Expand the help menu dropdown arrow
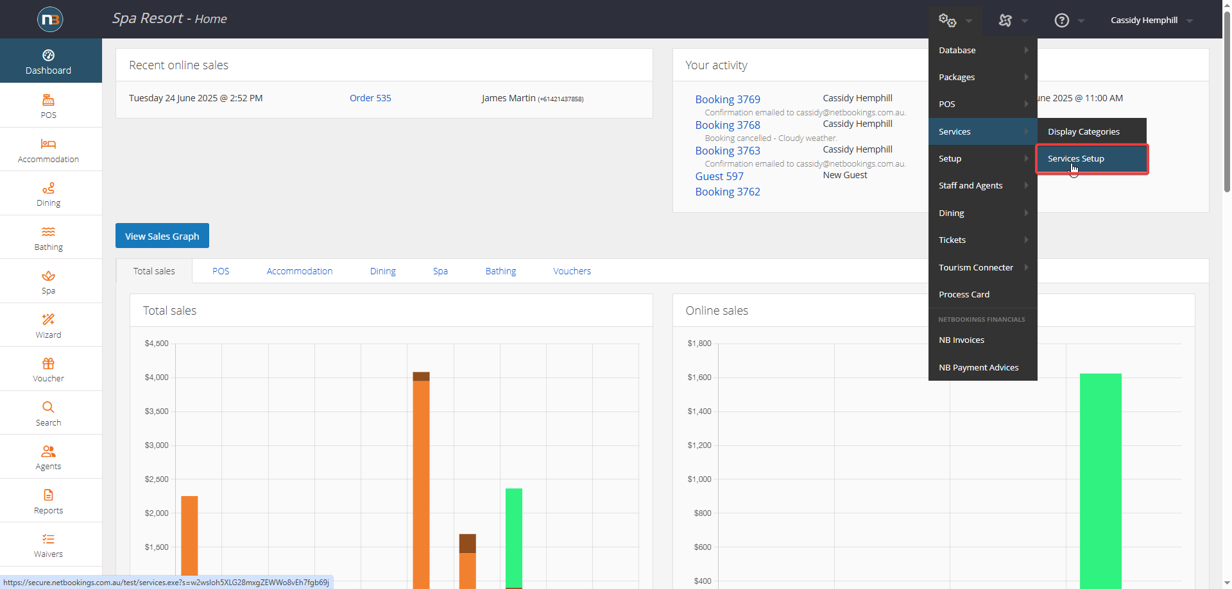Viewport: 1232px width, 589px height. click(x=1081, y=21)
